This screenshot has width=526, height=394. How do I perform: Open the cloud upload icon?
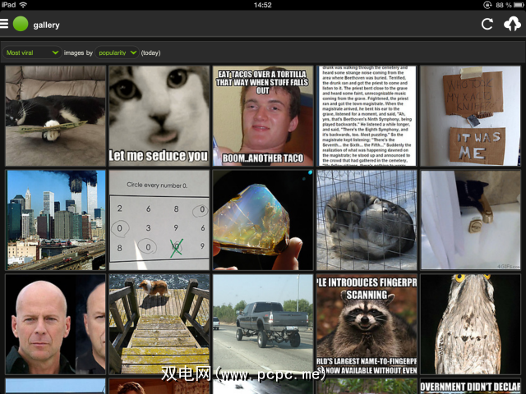pos(512,24)
